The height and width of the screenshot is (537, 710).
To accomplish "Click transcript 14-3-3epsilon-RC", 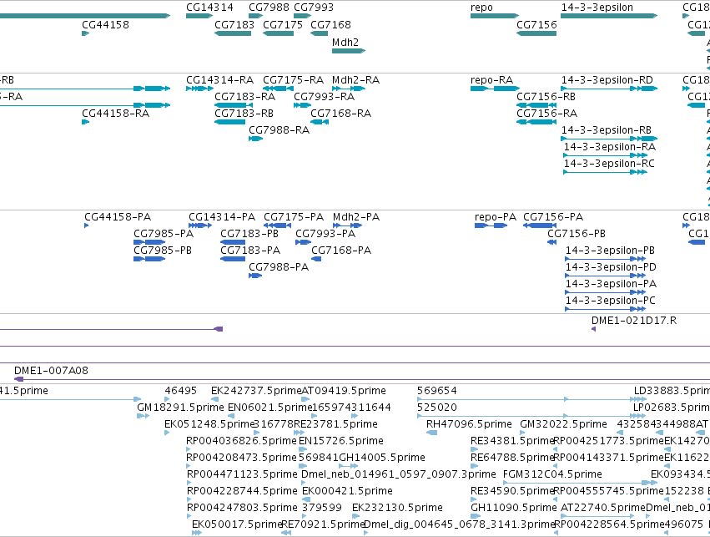I will coord(606,172).
